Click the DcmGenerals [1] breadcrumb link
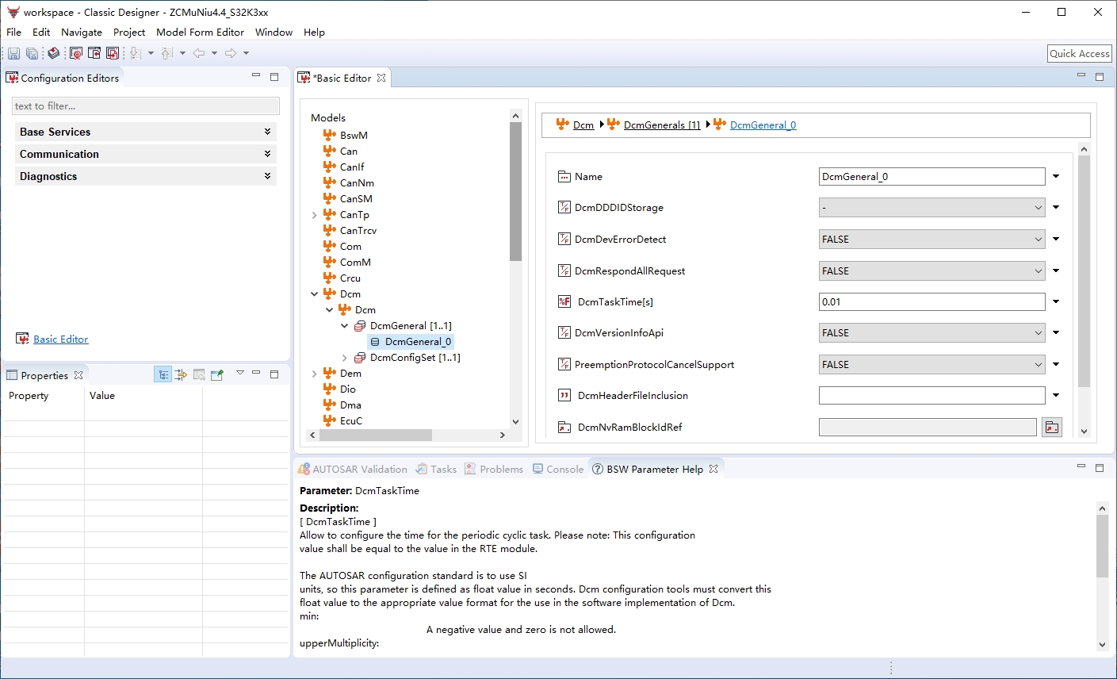 [x=662, y=125]
